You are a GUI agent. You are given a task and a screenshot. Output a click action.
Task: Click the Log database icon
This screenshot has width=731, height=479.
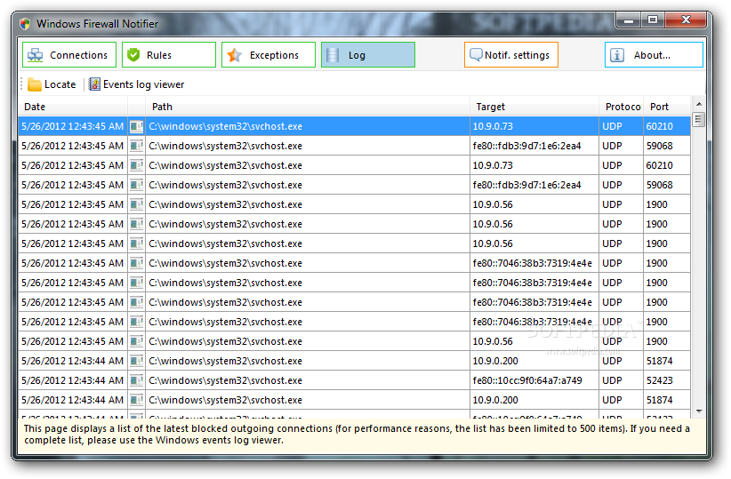click(333, 55)
